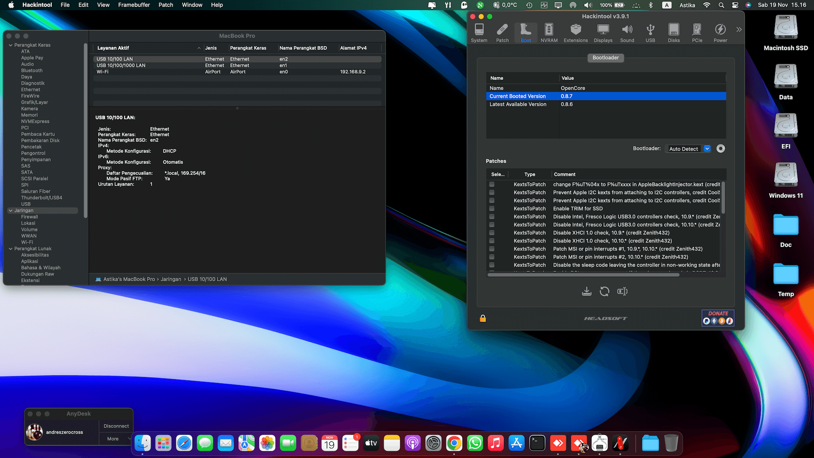
Task: Open the Sound section in Hackintool
Action: point(627,33)
